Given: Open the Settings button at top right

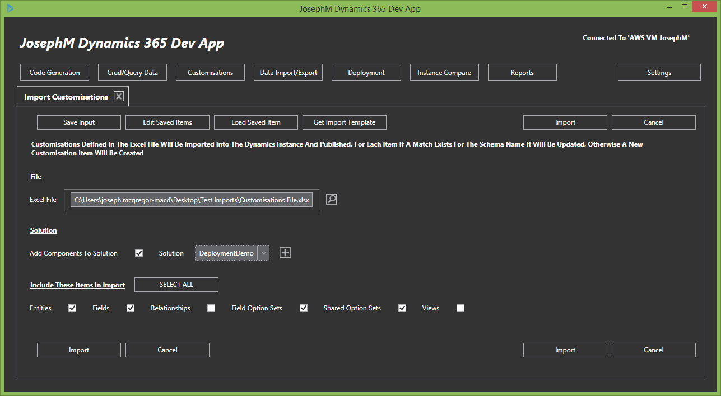Looking at the screenshot, I should point(659,73).
